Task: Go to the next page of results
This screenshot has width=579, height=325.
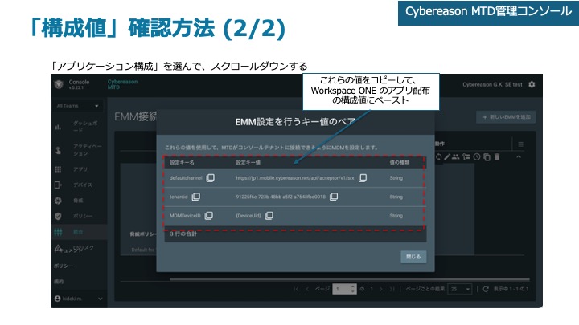Action: click(x=381, y=289)
